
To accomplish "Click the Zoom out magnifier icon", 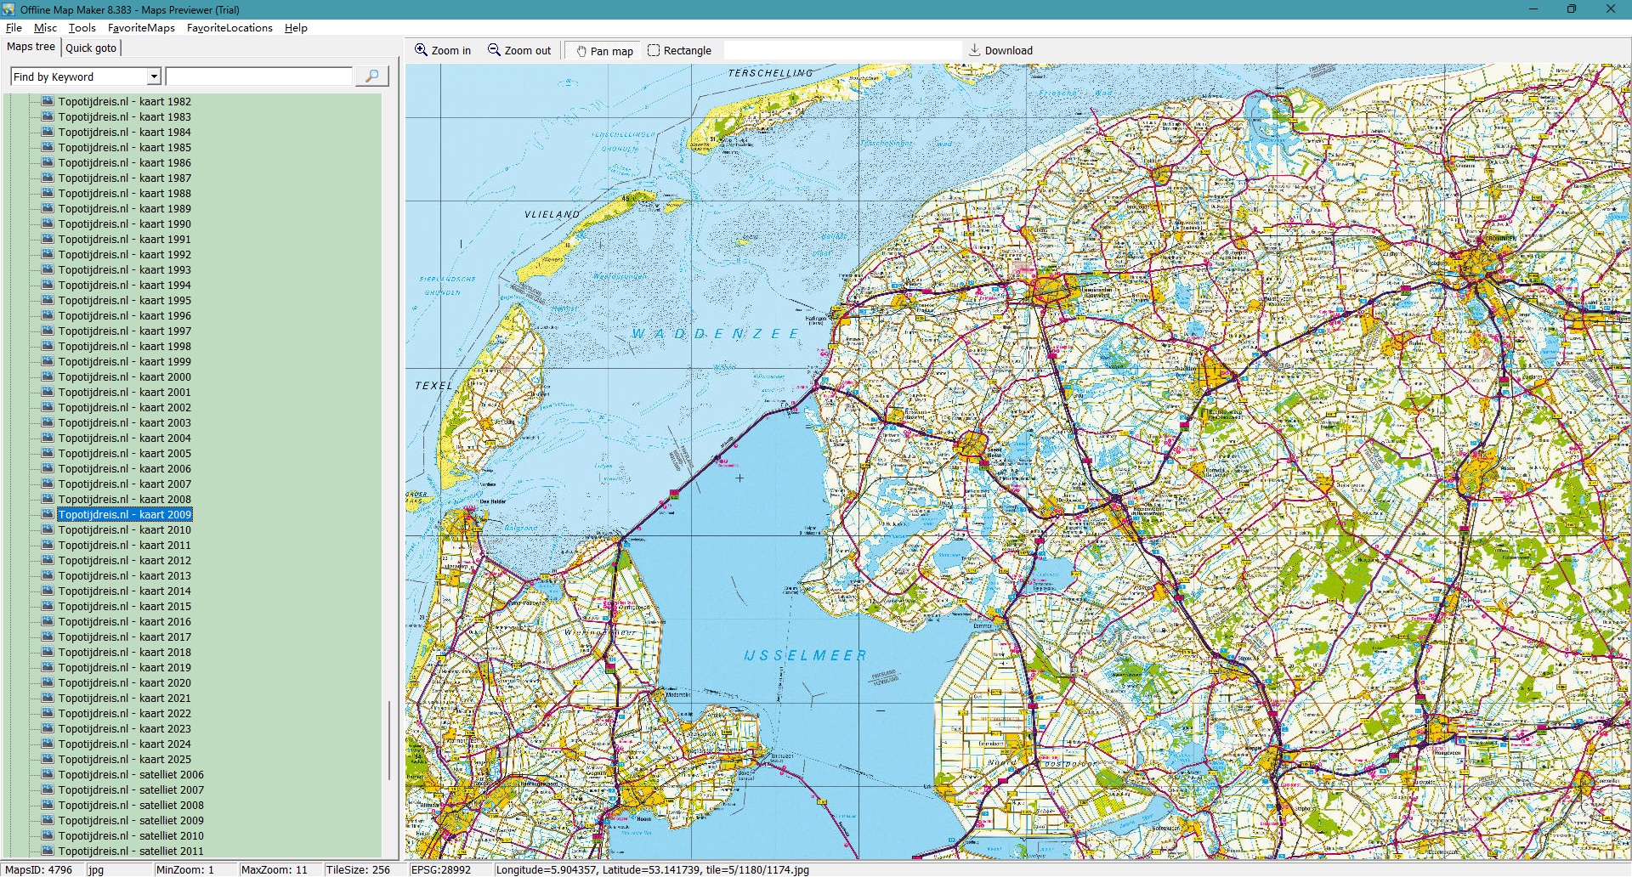I will (x=494, y=50).
